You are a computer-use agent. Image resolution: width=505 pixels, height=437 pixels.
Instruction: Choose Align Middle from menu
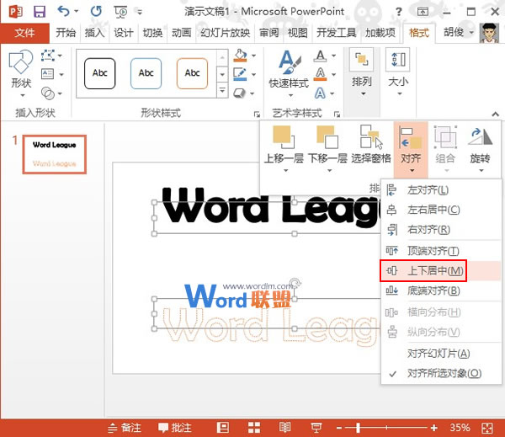pos(441,271)
